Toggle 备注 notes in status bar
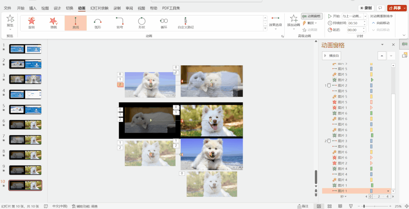The height and width of the screenshot is (209, 409). [x=303, y=206]
